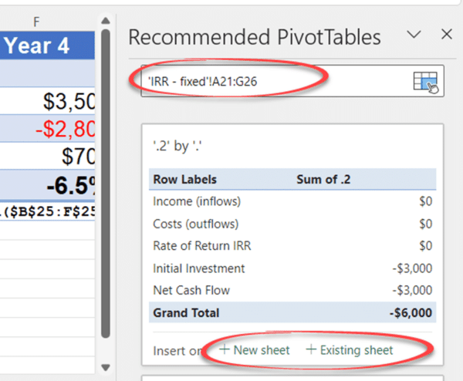Click the vertical scrollbar beside the worksheet
This screenshot has width=463, height=381.
point(107,193)
